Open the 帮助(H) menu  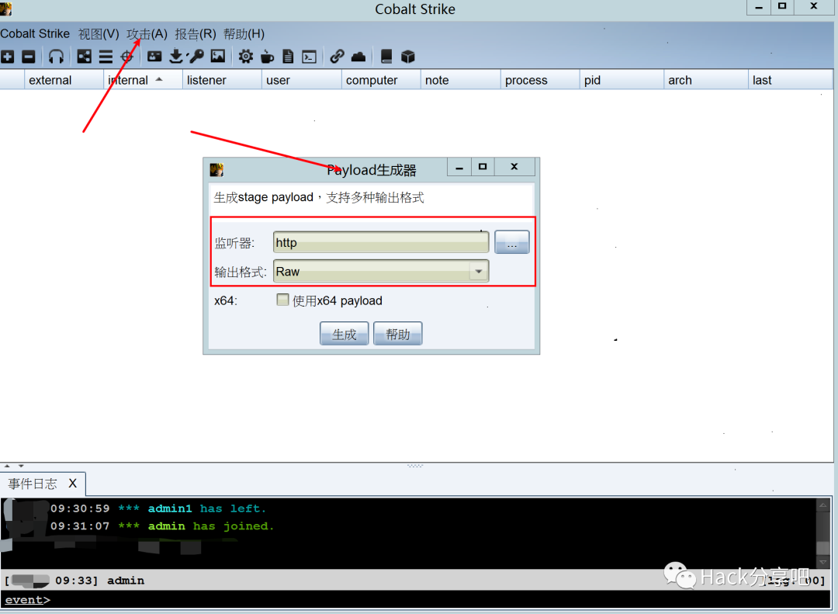pyautogui.click(x=244, y=33)
